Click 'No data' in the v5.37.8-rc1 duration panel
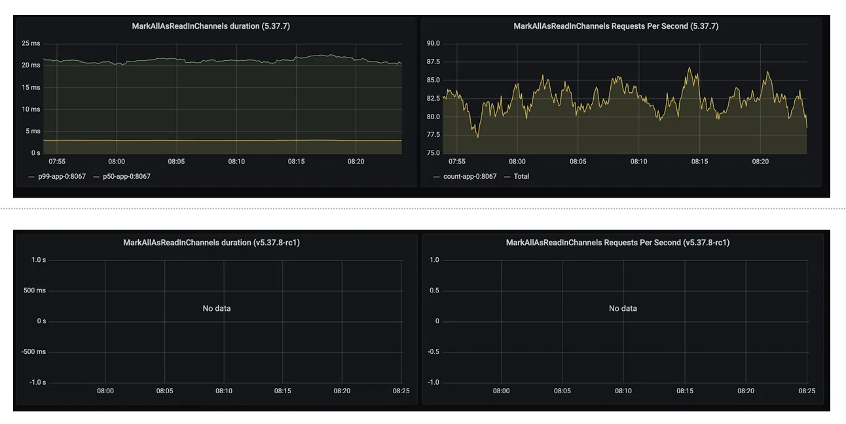Viewport: 846px width, 424px height. click(x=217, y=308)
